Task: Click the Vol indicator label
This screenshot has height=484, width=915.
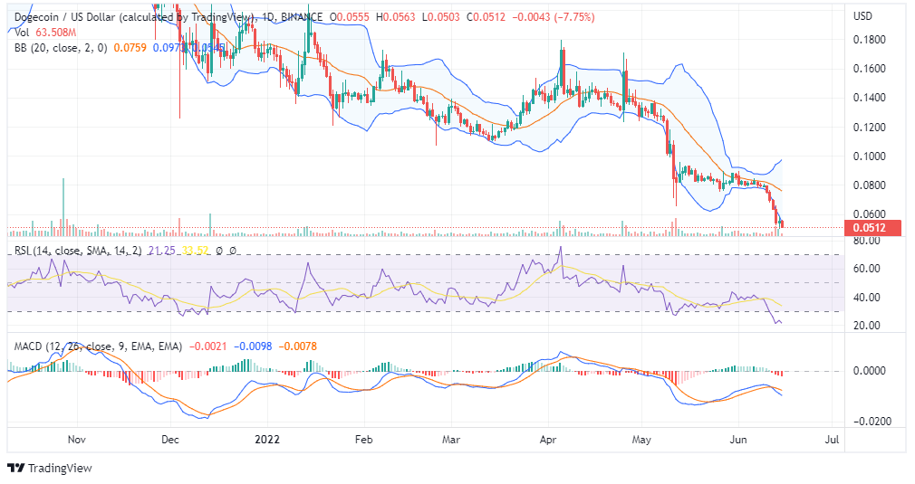Action: click(21, 33)
